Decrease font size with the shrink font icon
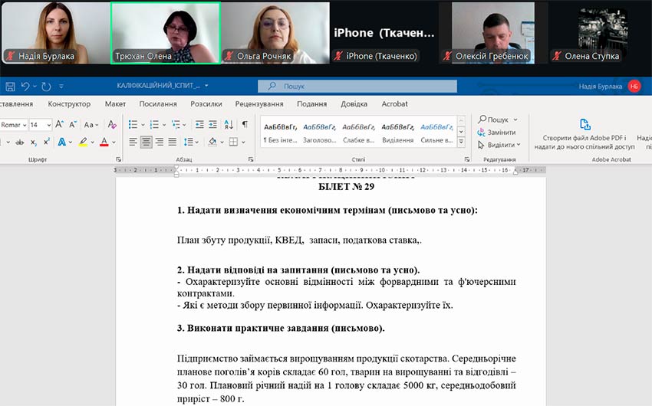652x406 pixels. [x=73, y=124]
